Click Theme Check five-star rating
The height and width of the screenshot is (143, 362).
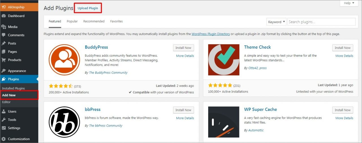click(x=220, y=85)
